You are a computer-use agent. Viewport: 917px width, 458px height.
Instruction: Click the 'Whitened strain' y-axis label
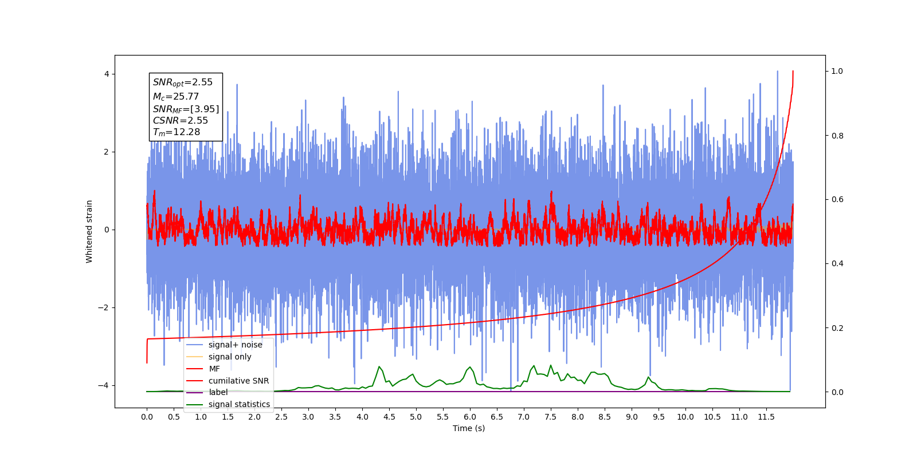[x=89, y=231]
